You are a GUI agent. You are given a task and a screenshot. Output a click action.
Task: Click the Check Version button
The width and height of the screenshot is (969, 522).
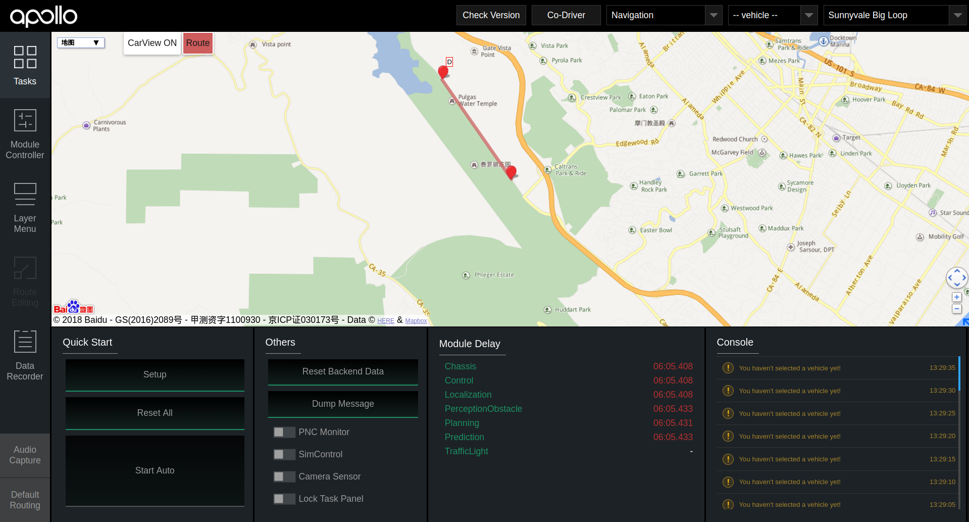point(491,15)
